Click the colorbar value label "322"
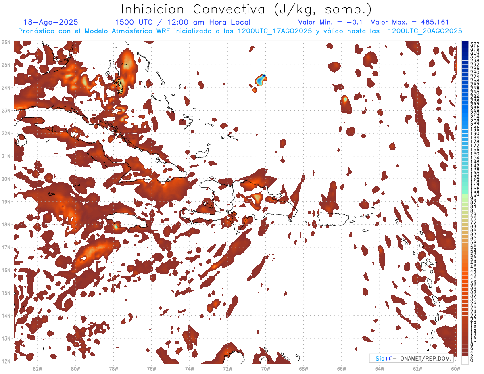This screenshot has width=484, height=374. click(474, 44)
